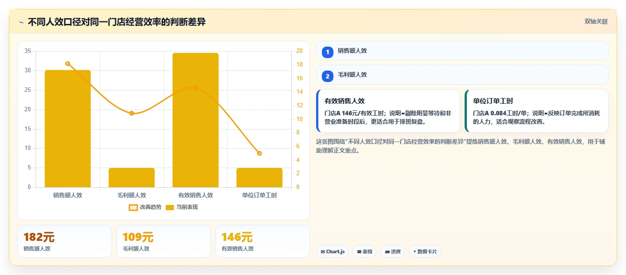The height and width of the screenshot is (275, 626).
Task: Click the 单位订单工时 bar in chart
Action: point(260,177)
